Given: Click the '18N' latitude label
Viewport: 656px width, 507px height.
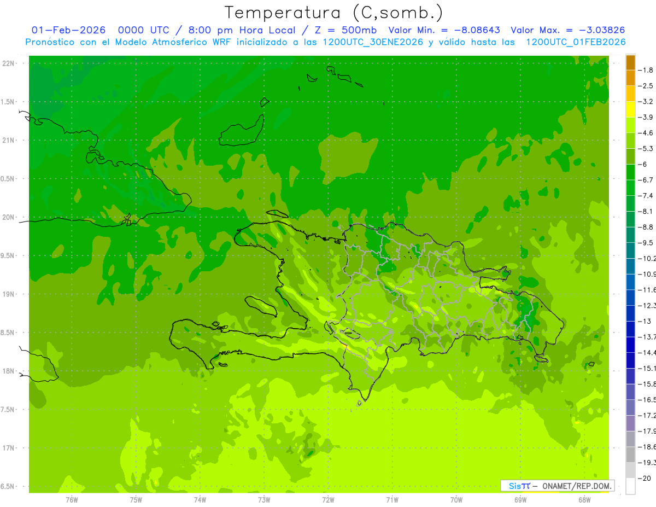Looking at the screenshot, I should pyautogui.click(x=9, y=371).
